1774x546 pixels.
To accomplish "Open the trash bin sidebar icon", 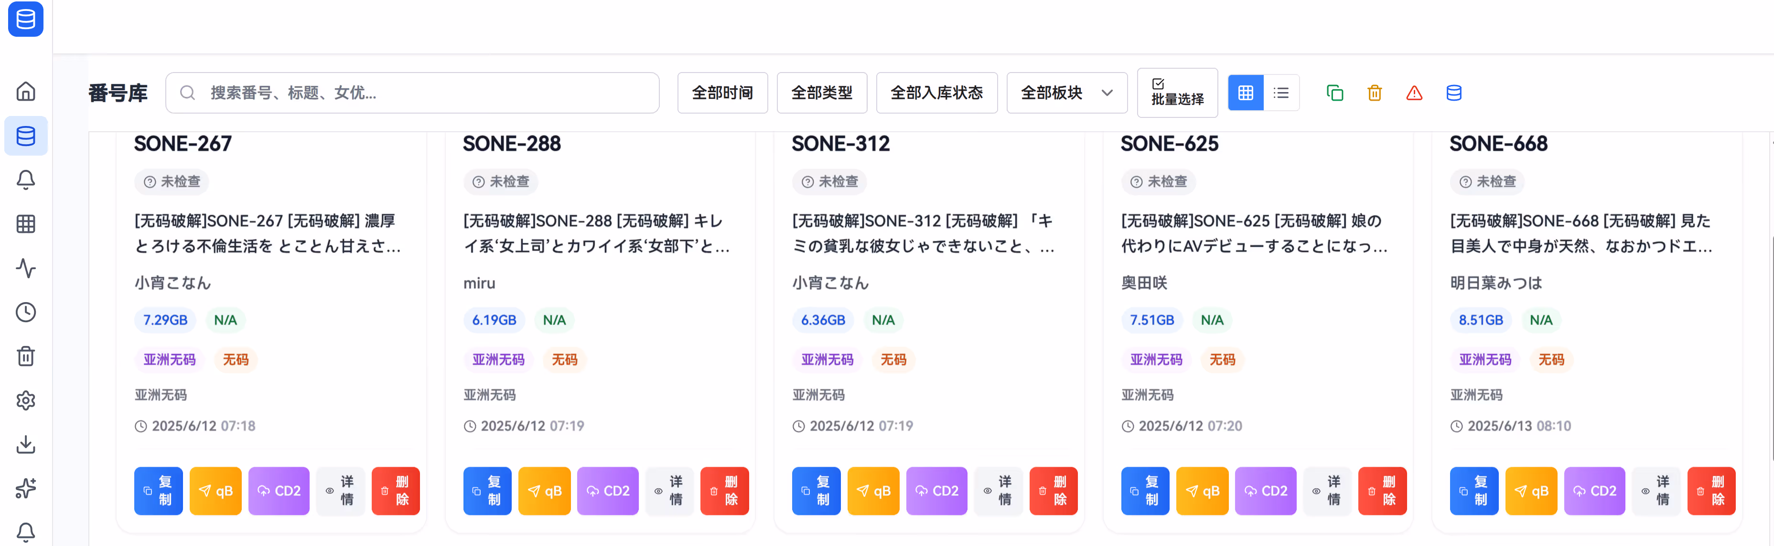I will point(25,356).
